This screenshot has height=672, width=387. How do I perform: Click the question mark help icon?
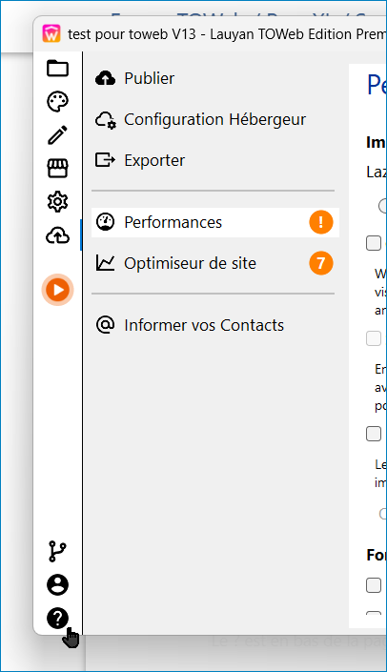pos(57,619)
